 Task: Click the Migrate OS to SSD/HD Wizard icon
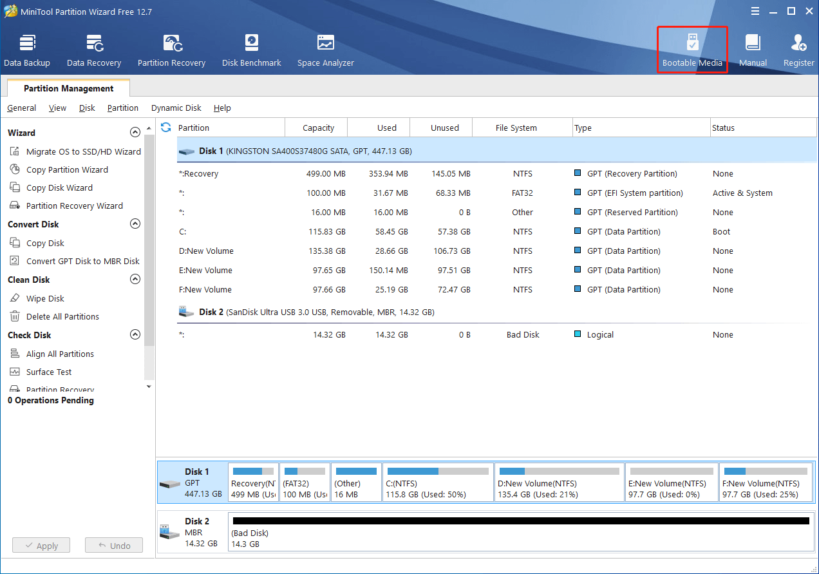(15, 151)
